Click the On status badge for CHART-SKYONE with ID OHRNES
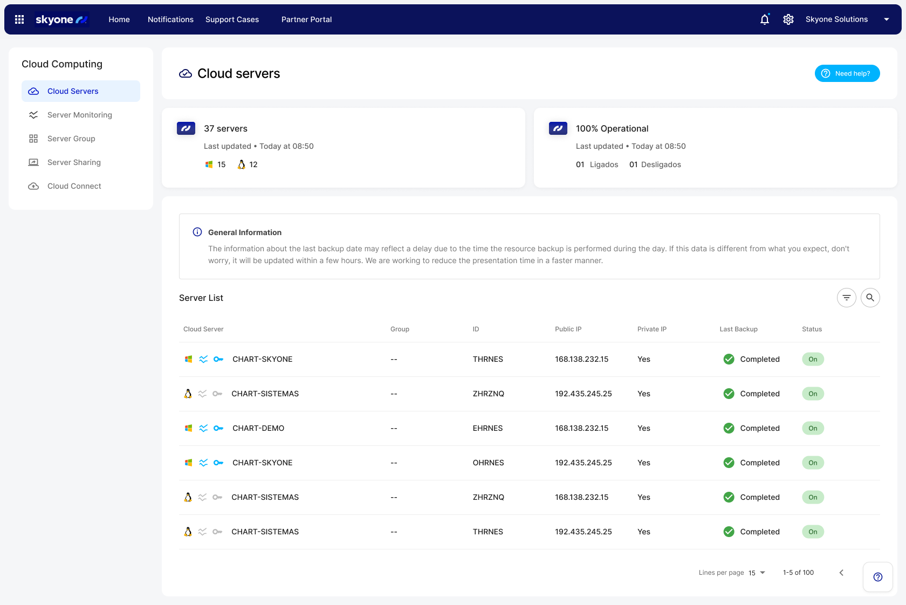This screenshot has height=605, width=906. [813, 463]
